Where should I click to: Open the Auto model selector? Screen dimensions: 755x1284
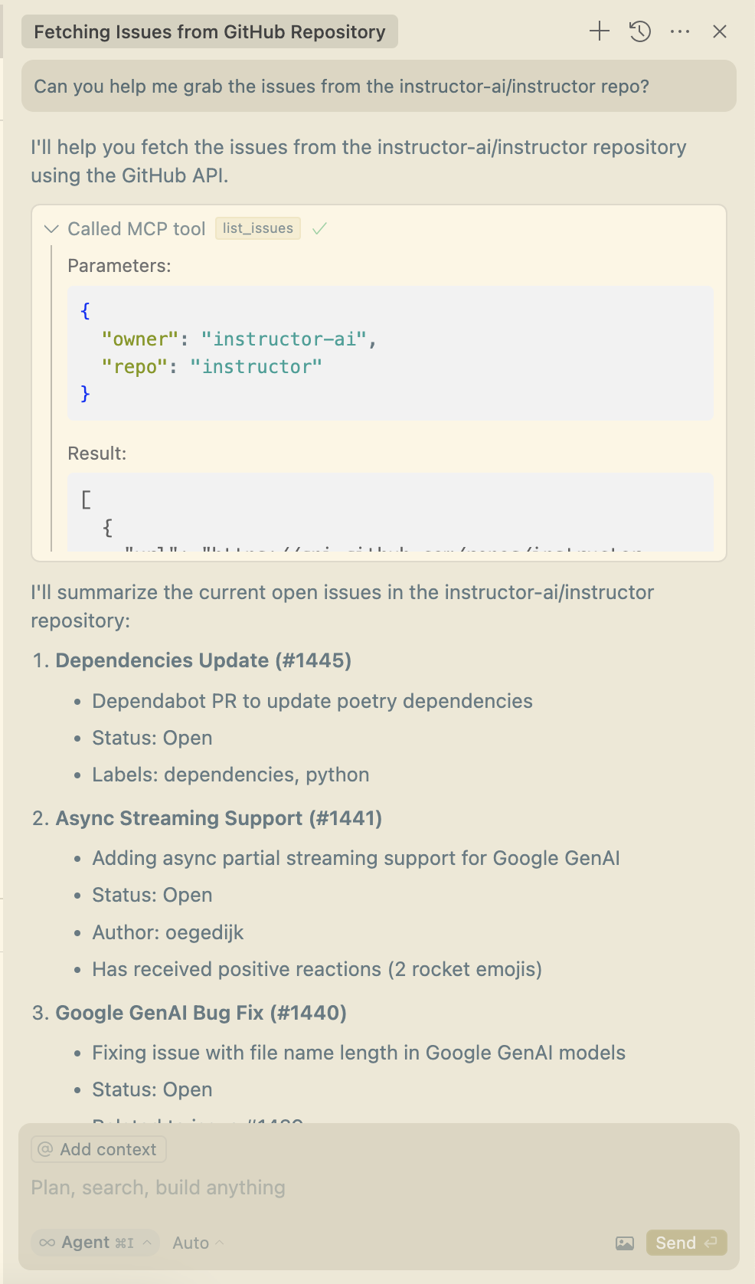click(198, 1243)
